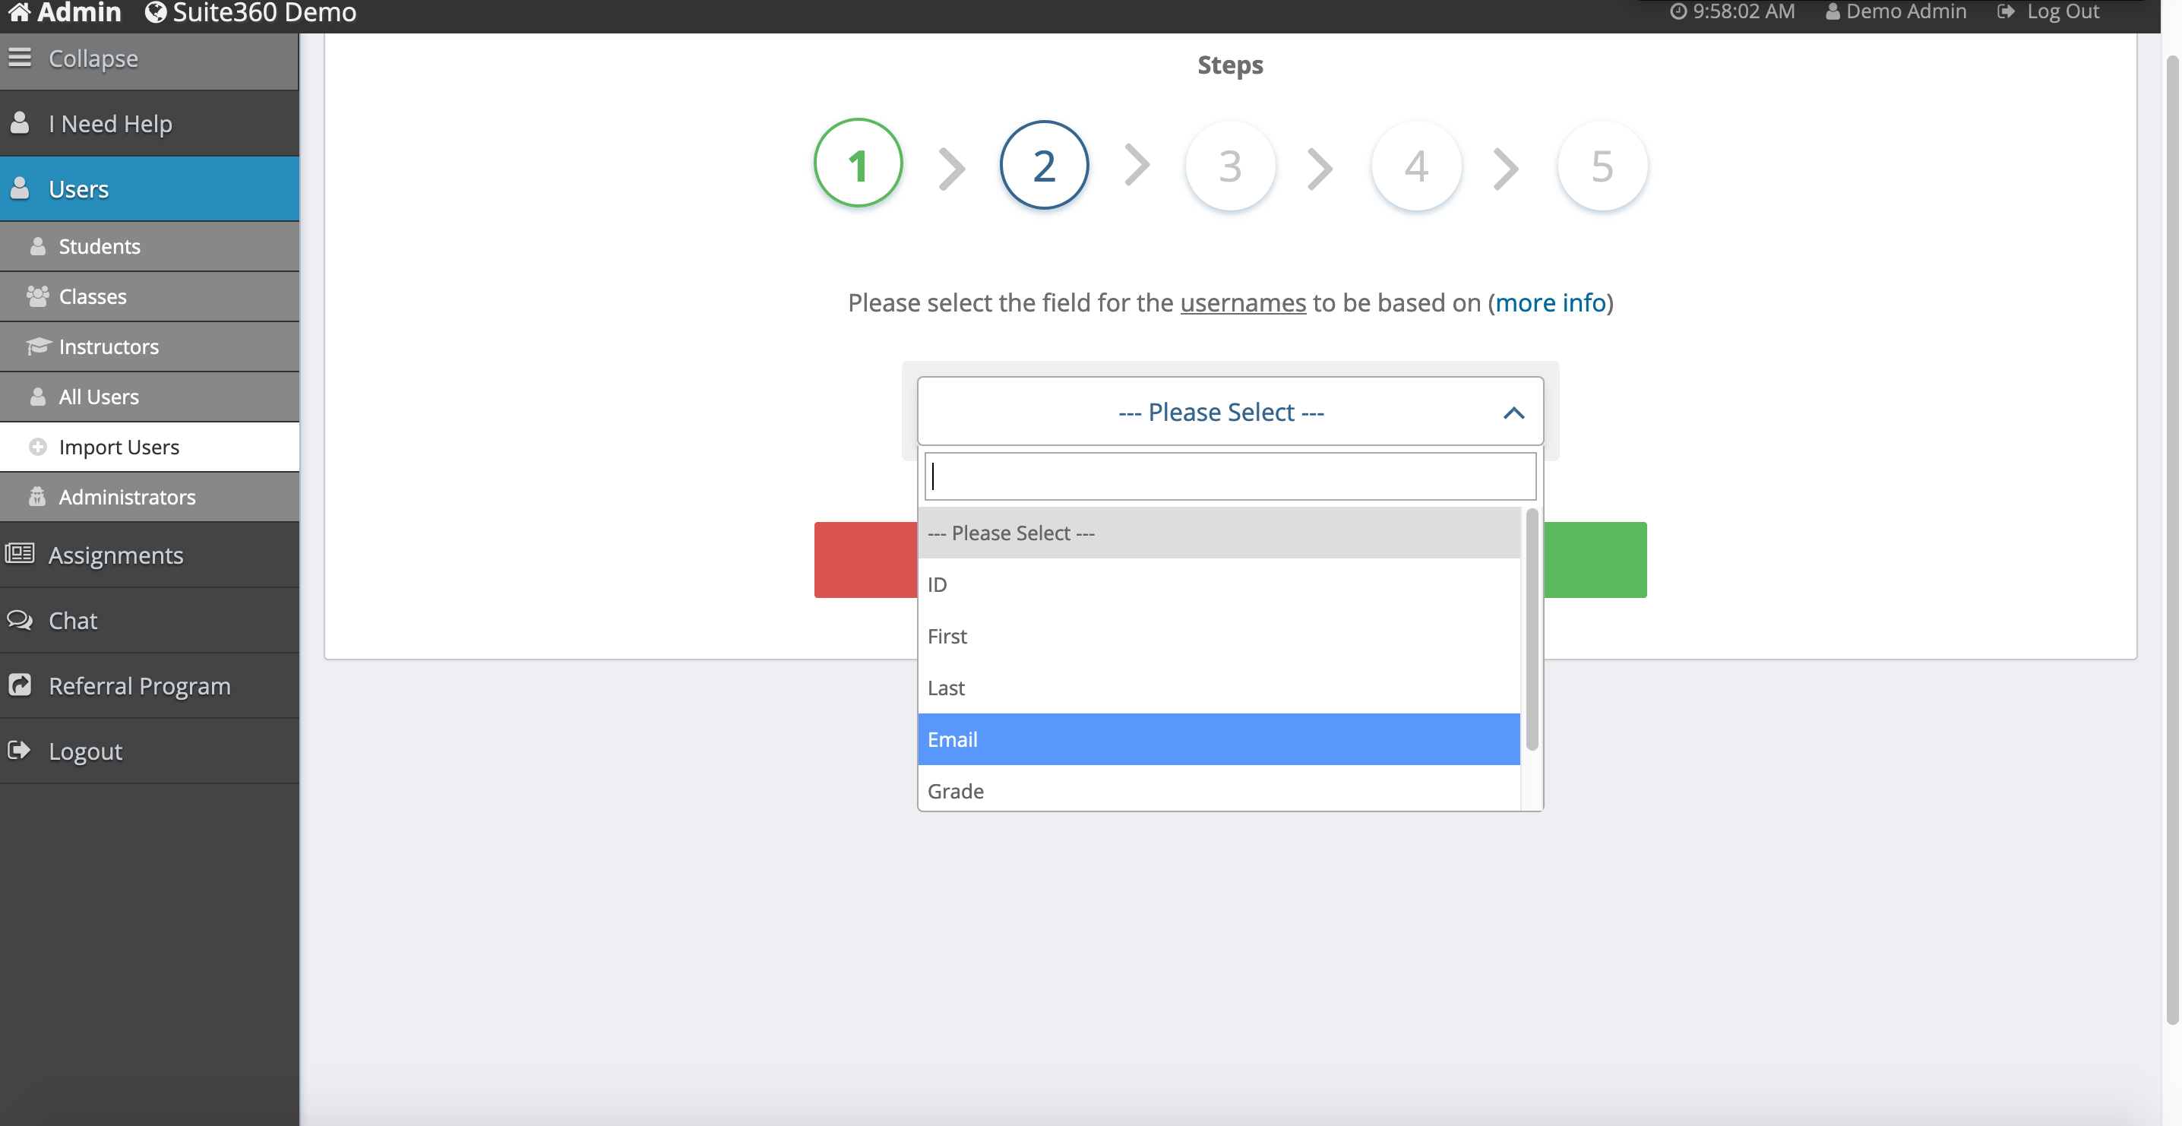The width and height of the screenshot is (2182, 1126).
Task: Click the Suite360 Demo globe icon
Action: 155,12
